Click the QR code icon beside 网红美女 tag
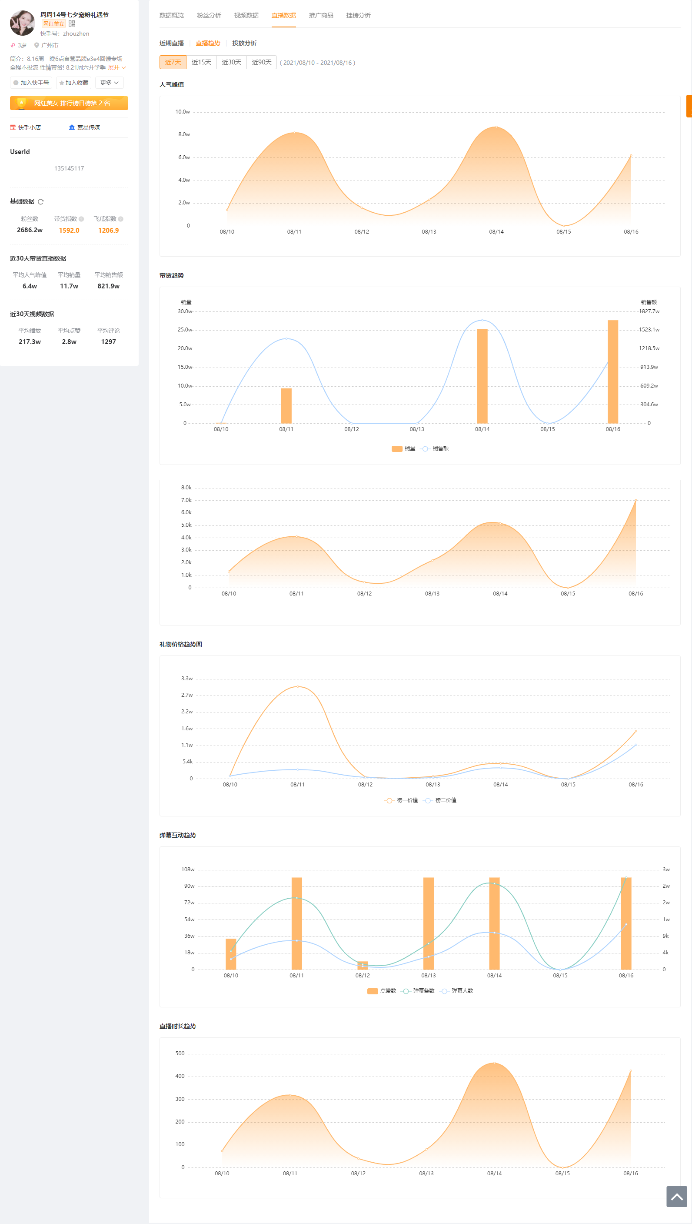 pyautogui.click(x=72, y=23)
